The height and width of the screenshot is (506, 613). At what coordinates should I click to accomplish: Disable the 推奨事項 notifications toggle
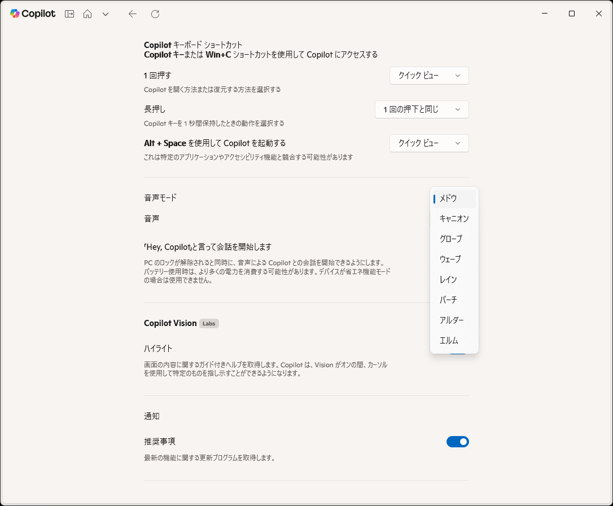pyautogui.click(x=458, y=442)
